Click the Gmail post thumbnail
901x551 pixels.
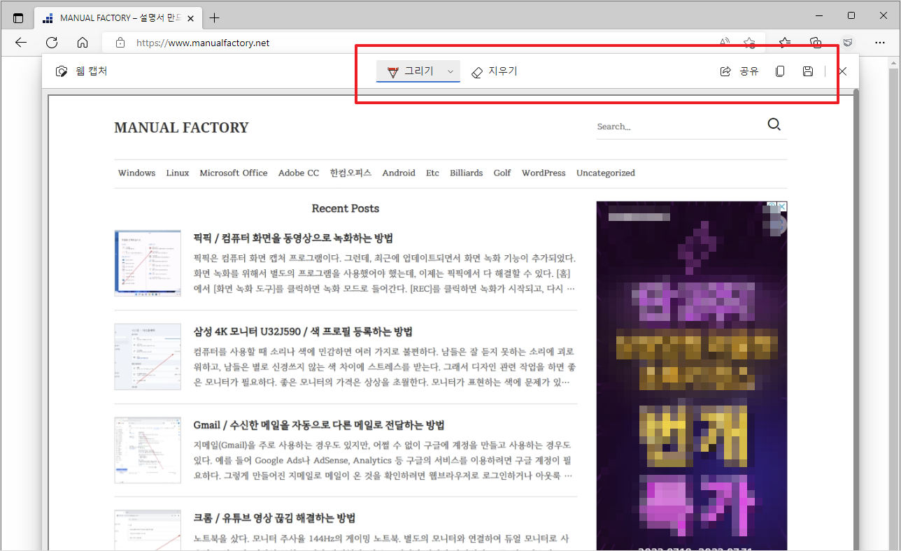[x=148, y=450]
